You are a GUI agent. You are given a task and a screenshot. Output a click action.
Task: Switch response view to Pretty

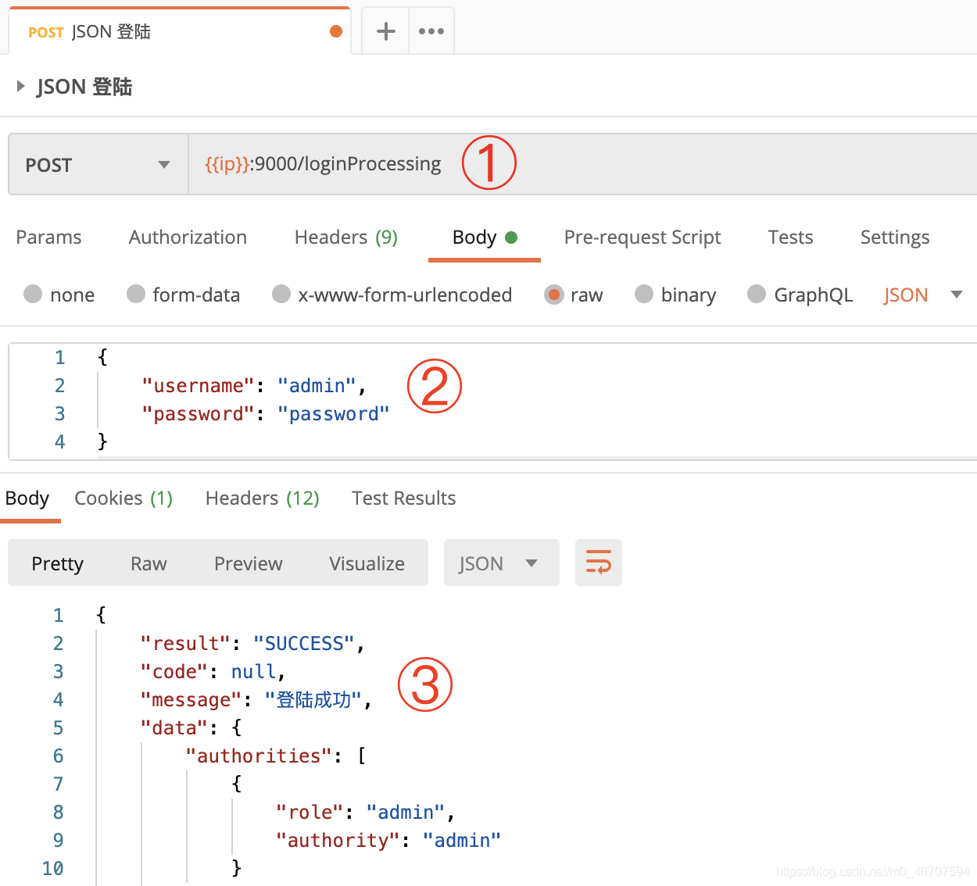(x=57, y=563)
